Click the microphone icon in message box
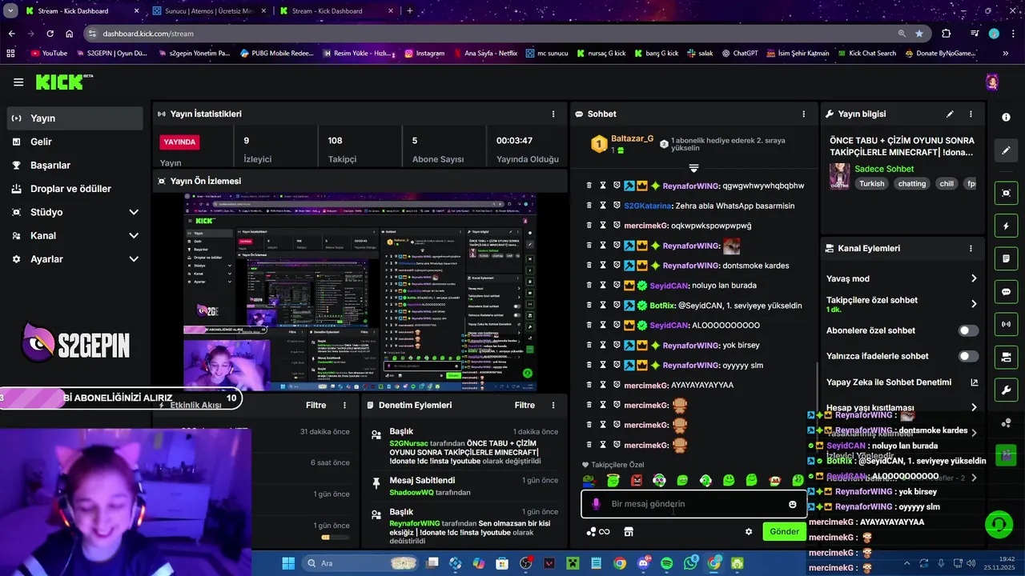The width and height of the screenshot is (1025, 576). pos(596,504)
